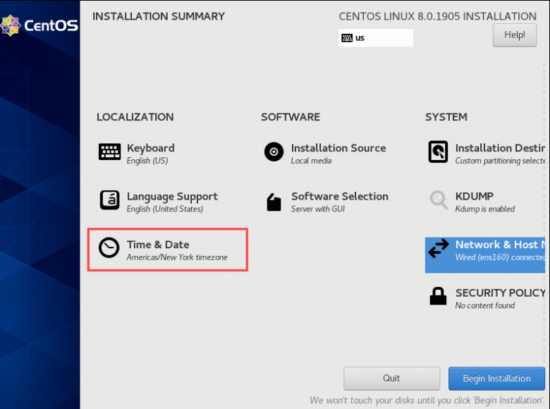Click the Installation Source disc icon
The height and width of the screenshot is (409, 550).
point(274,152)
